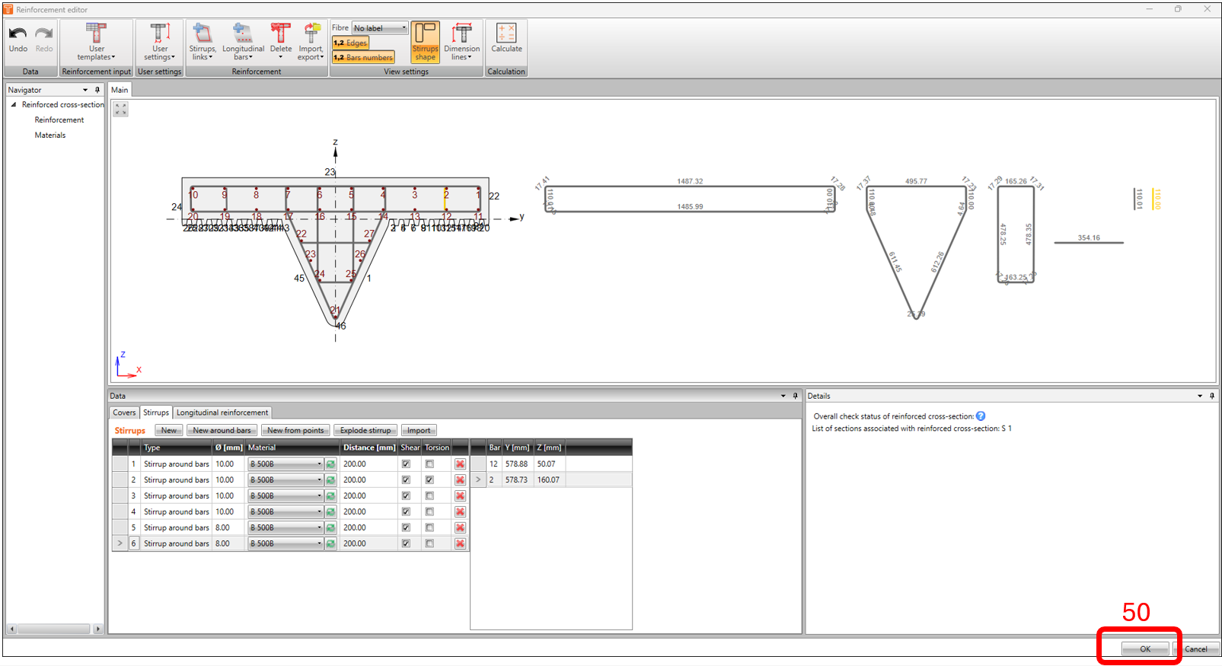Screen dimensions: 1222x666
Task: Toggle the Bars numbers display button
Action: pyautogui.click(x=363, y=57)
